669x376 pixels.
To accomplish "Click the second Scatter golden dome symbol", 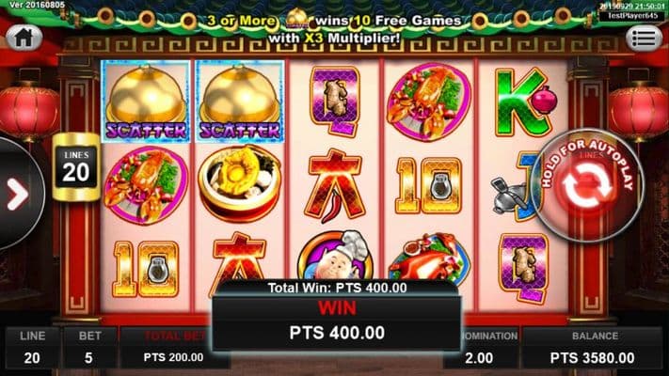I will coord(239,101).
